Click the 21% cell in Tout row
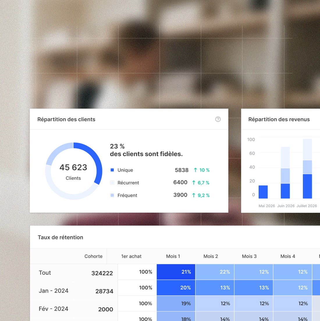320x321 pixels. (x=176, y=272)
